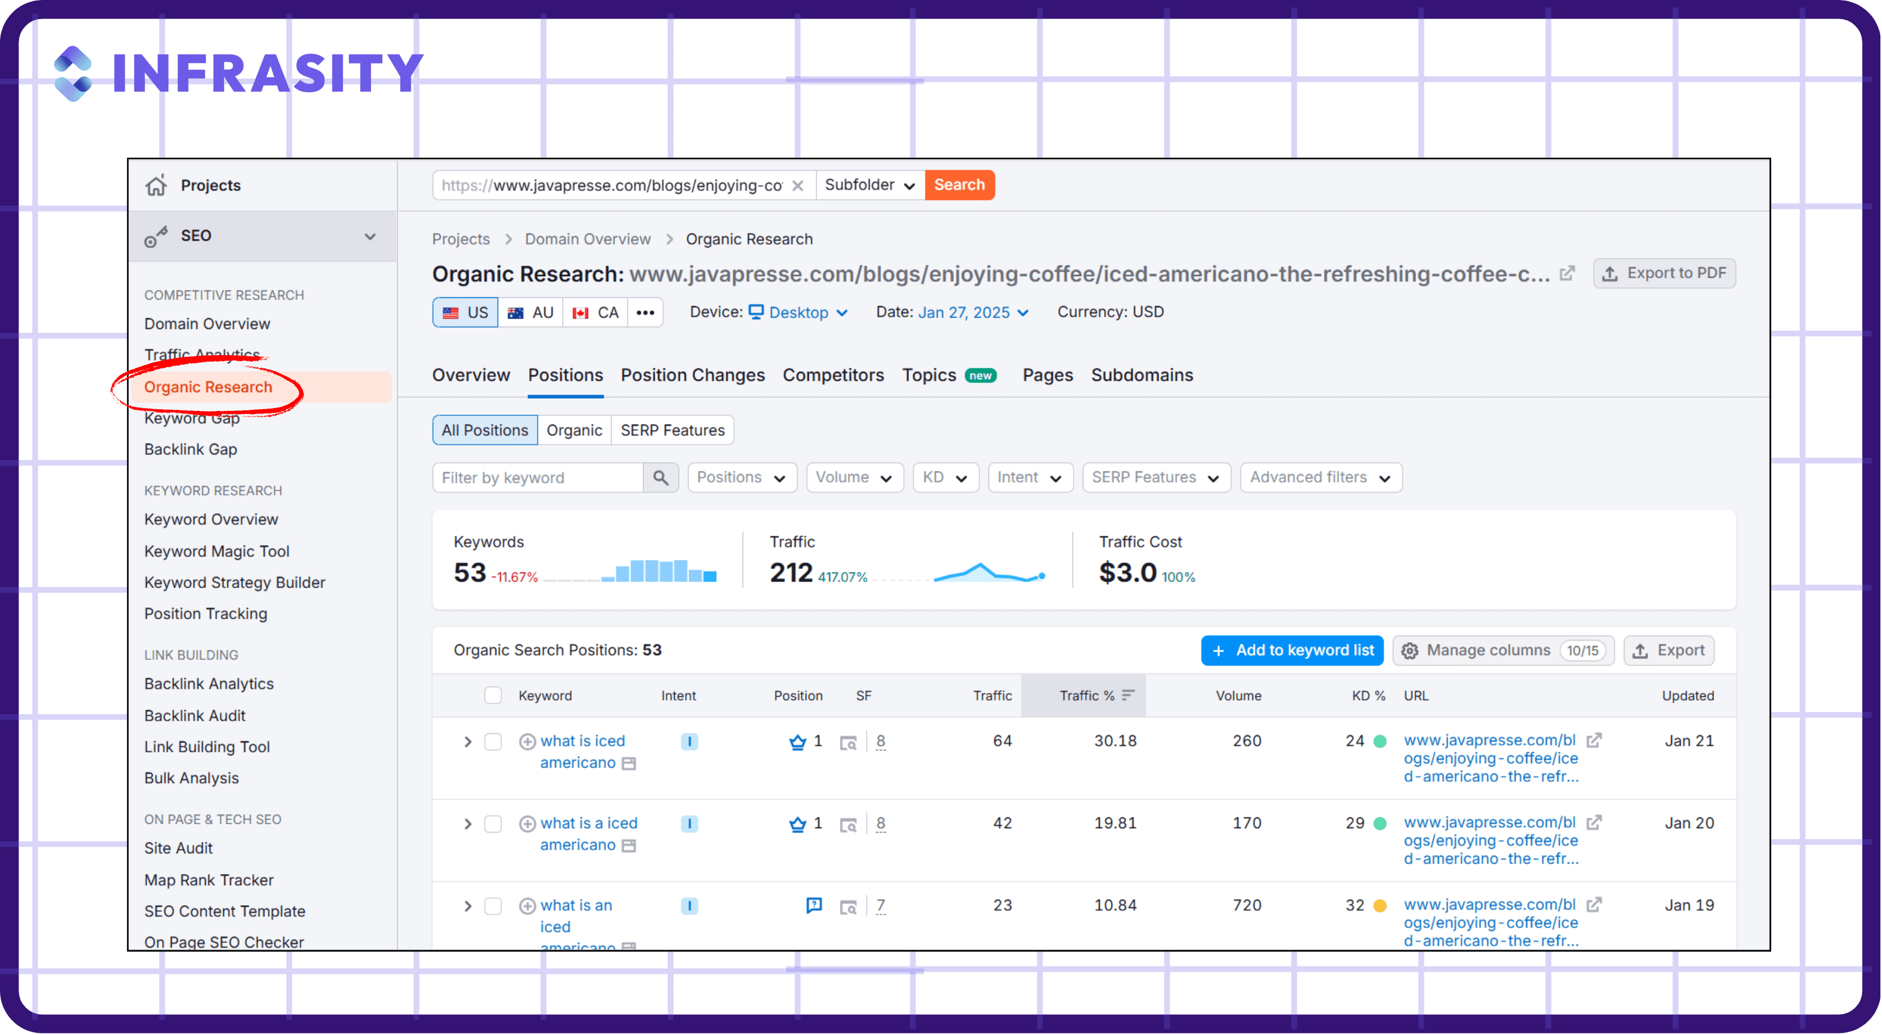Open the SERP Features filter dropdown

coord(1156,478)
